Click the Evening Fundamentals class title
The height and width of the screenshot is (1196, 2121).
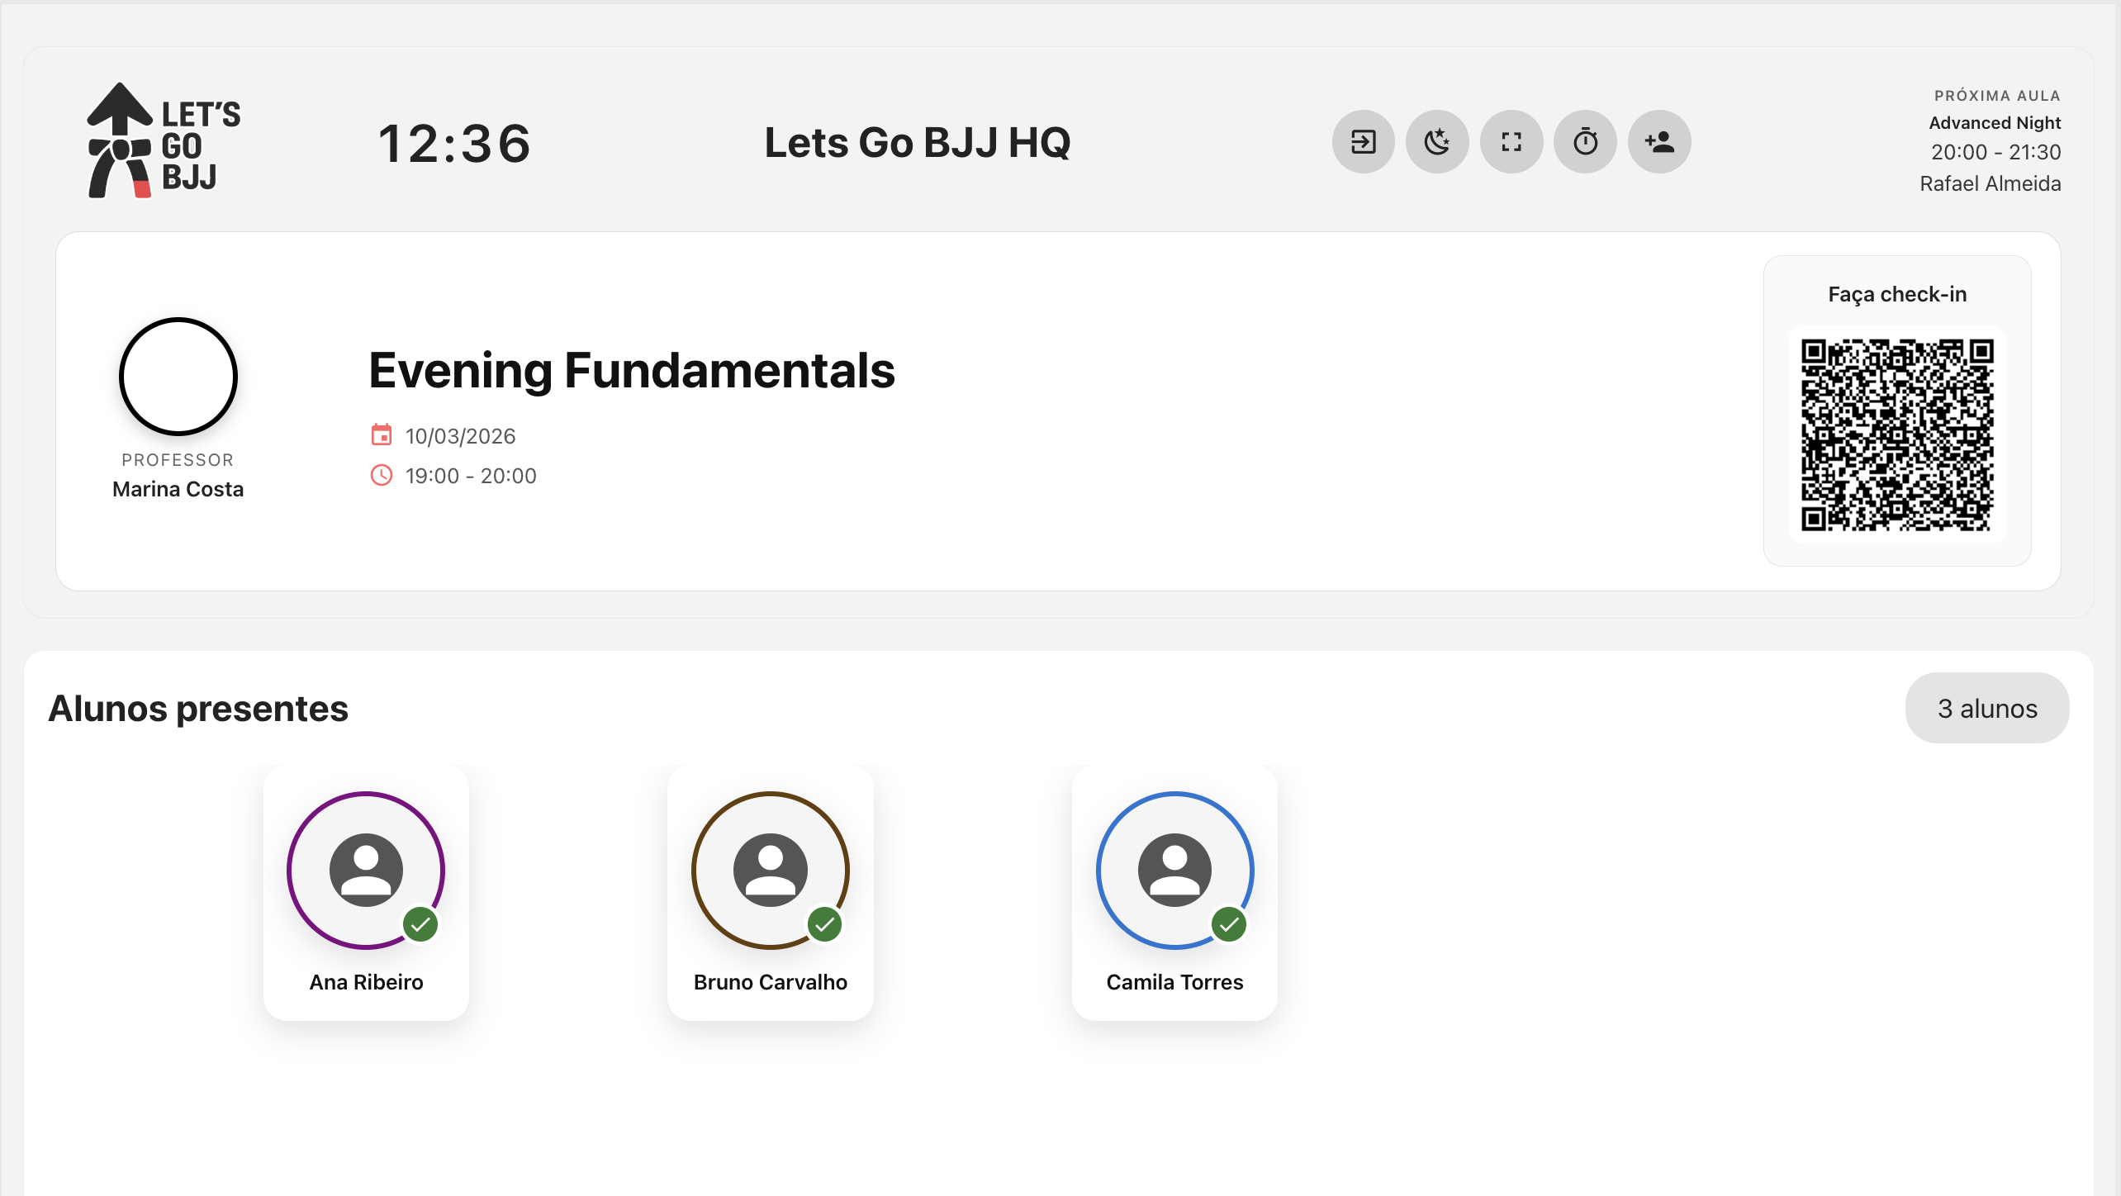(x=631, y=370)
